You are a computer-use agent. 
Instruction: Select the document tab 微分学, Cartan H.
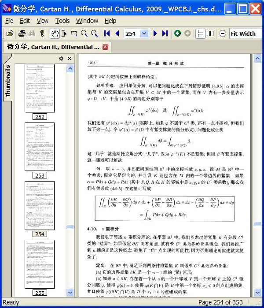pyautogui.click(x=53, y=47)
